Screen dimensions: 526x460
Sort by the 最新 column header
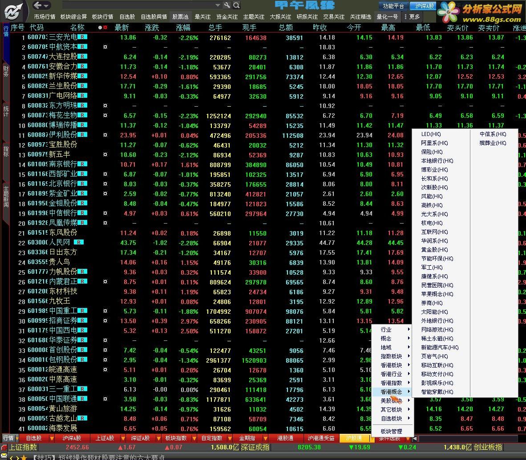click(121, 28)
